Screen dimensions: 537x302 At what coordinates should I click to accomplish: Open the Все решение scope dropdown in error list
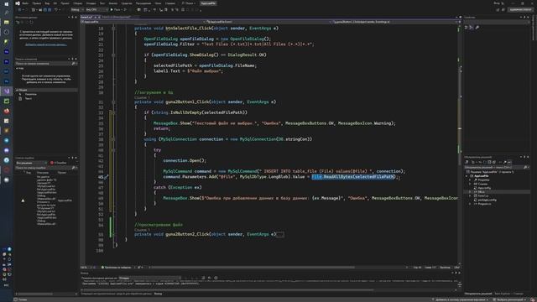(31, 163)
